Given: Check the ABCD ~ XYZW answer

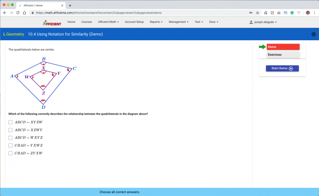Looking at the screenshot, I should [10, 122].
